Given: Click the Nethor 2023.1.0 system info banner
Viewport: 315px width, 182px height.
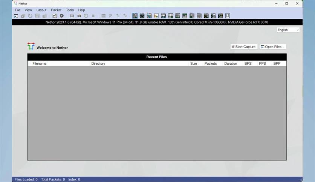Looking at the screenshot, I should coord(157,22).
